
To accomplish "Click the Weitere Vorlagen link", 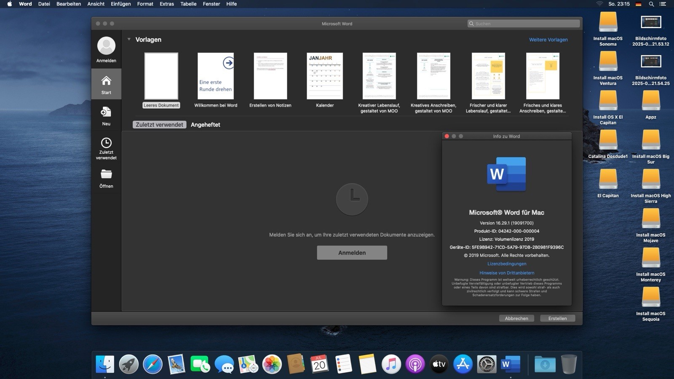I will point(548,40).
